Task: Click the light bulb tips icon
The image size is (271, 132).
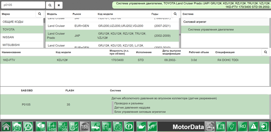Action: pos(232,127)
